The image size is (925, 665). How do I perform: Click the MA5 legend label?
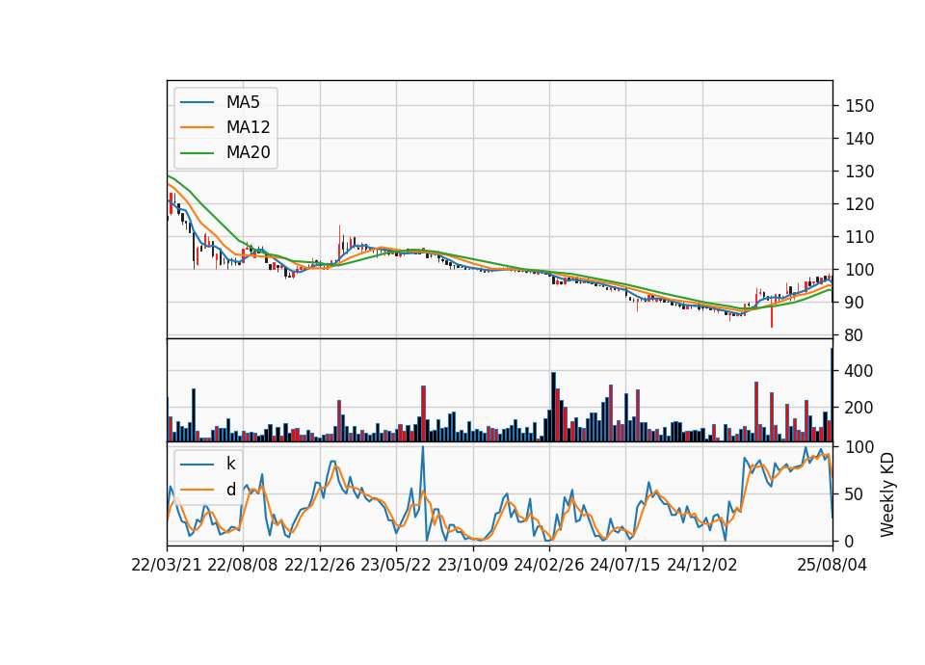243,102
